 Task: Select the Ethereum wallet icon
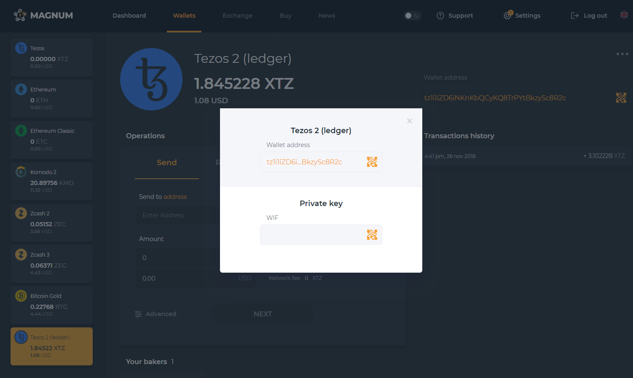coord(21,89)
